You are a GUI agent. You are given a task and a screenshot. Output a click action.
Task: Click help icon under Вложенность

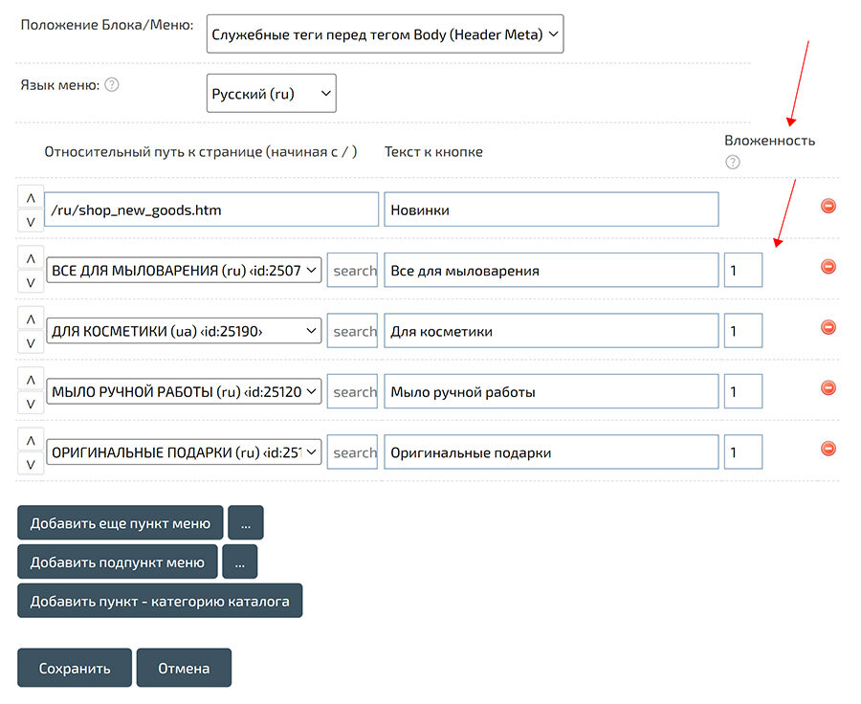pyautogui.click(x=733, y=162)
